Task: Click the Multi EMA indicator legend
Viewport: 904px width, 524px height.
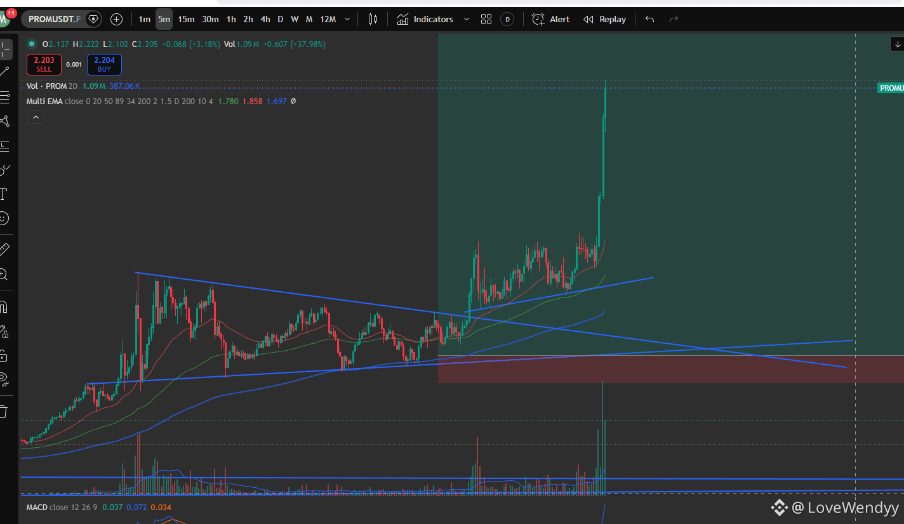Action: [119, 101]
